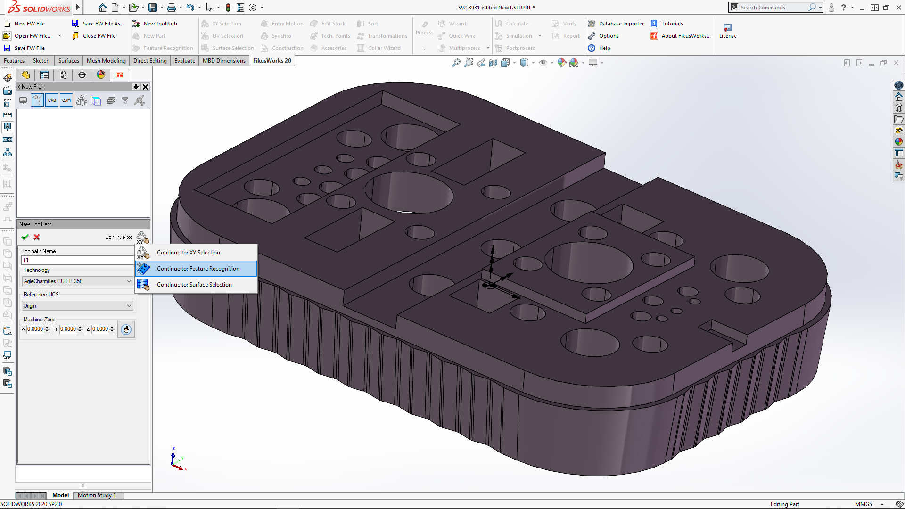Image resolution: width=905 pixels, height=509 pixels.
Task: Click the green checkmark confirm button
Action: 25,236
